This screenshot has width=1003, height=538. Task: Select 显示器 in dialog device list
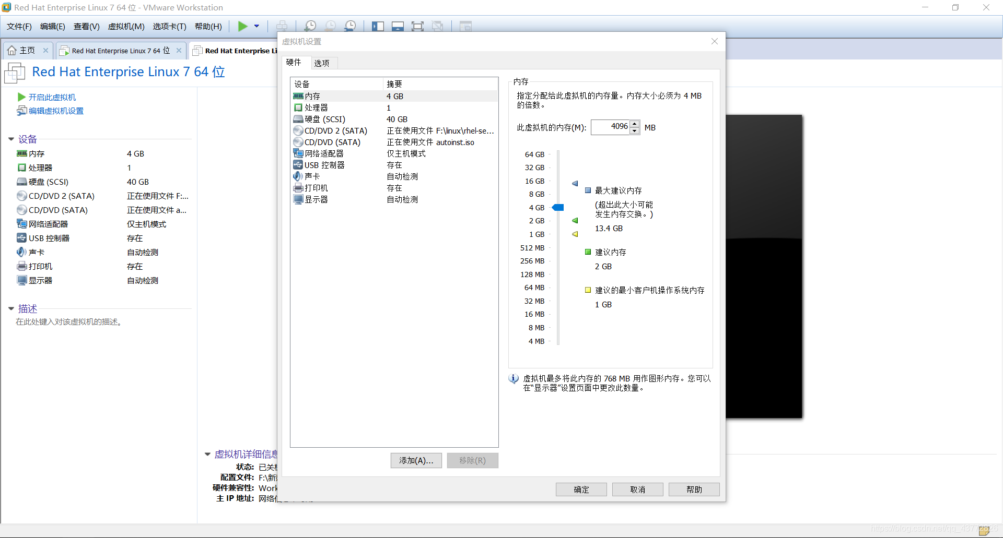[x=394, y=199]
